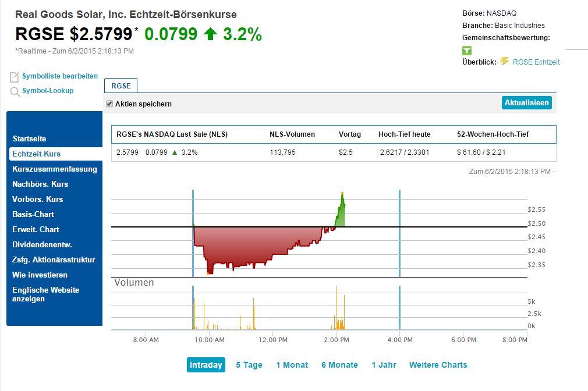Screen dimensions: 588x391
Task: Switch chart to 1 Monat
Action: click(x=292, y=365)
